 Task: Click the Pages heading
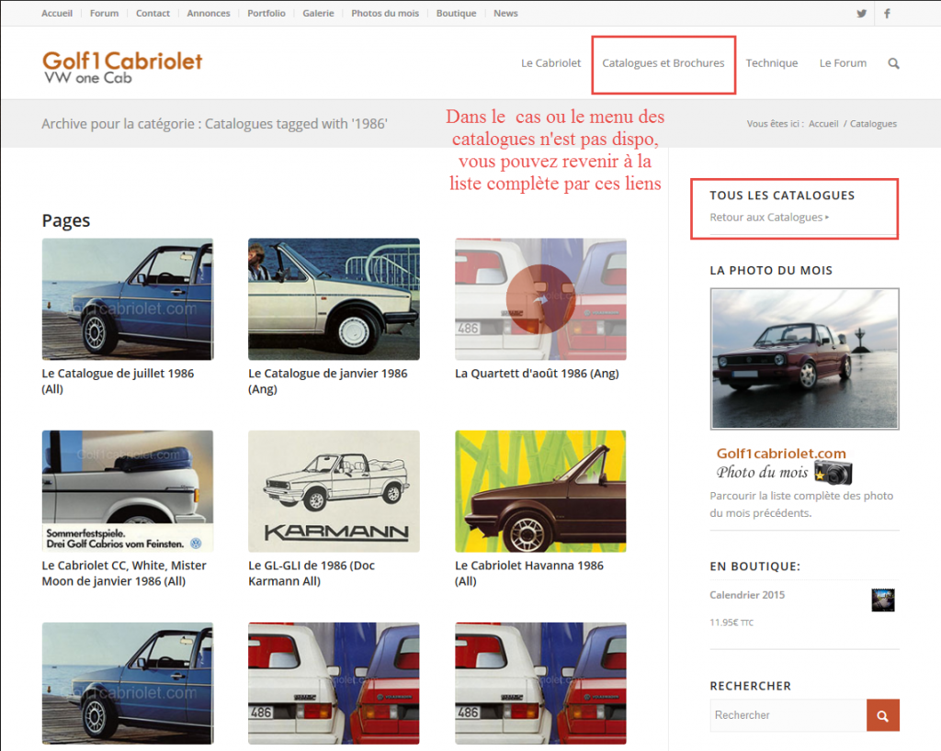(66, 221)
